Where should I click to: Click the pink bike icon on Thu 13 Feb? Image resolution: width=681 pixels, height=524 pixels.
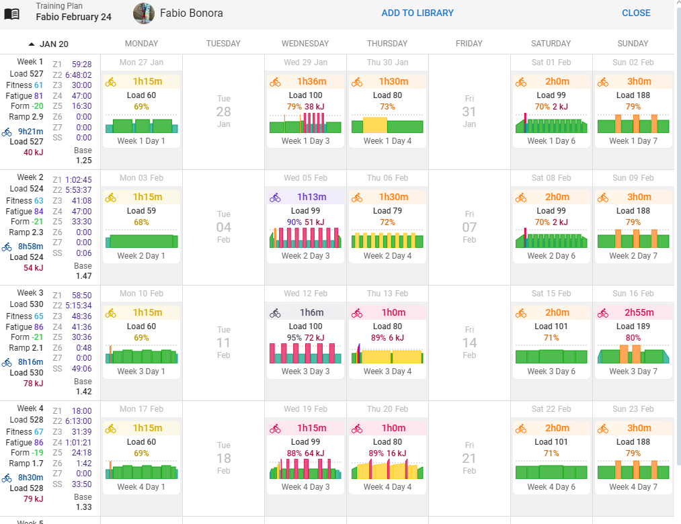[x=357, y=313]
